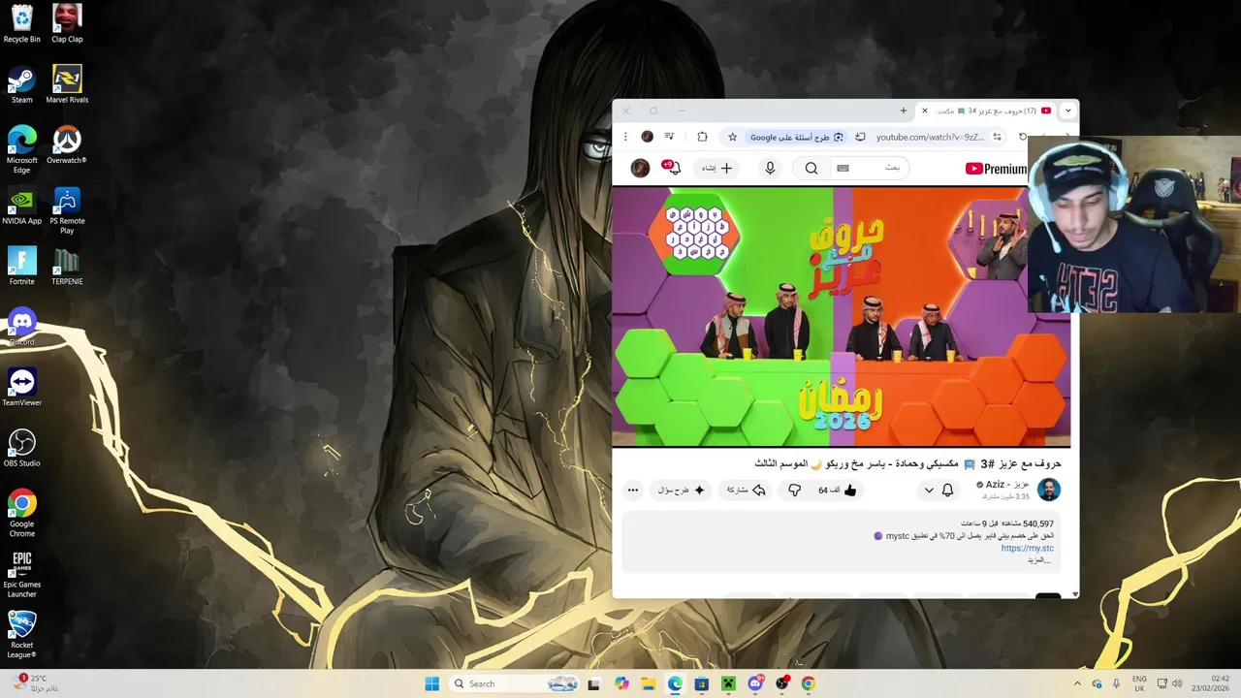The height and width of the screenshot is (698, 1241).
Task: Open the https://my.stc link
Action: tap(1027, 549)
